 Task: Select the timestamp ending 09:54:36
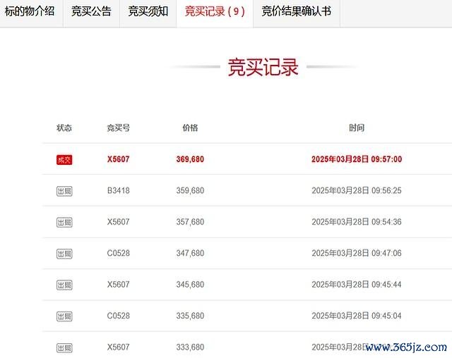[x=357, y=222]
